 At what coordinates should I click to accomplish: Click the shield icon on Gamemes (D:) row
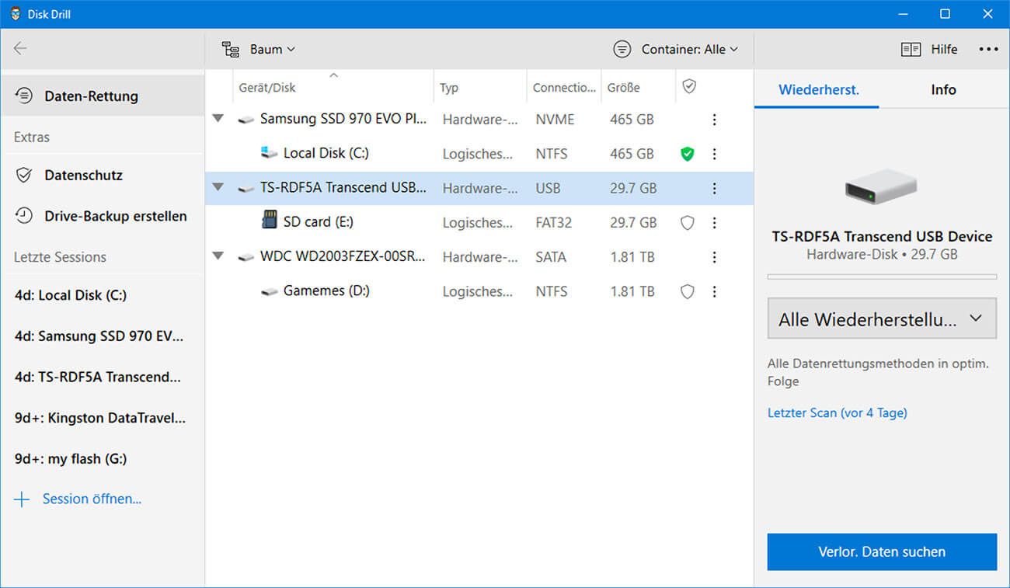[x=687, y=291]
